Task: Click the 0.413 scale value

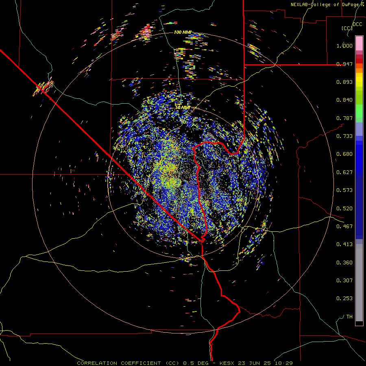Action: coord(344,244)
